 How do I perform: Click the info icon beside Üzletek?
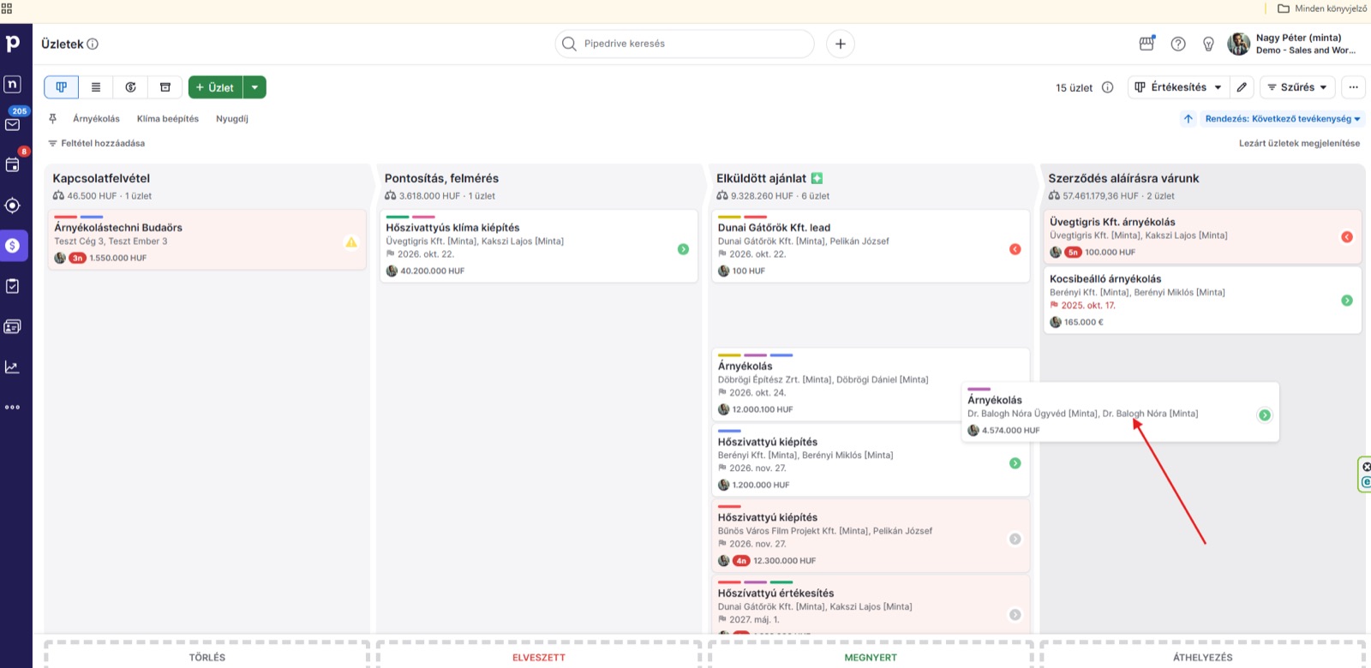pyautogui.click(x=93, y=44)
